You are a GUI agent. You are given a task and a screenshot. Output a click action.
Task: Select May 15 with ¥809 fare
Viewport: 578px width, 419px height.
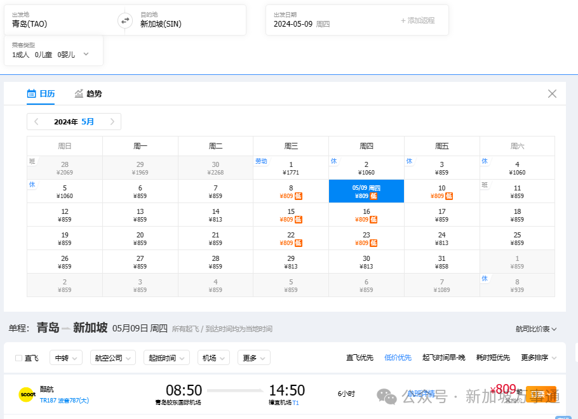291,215
